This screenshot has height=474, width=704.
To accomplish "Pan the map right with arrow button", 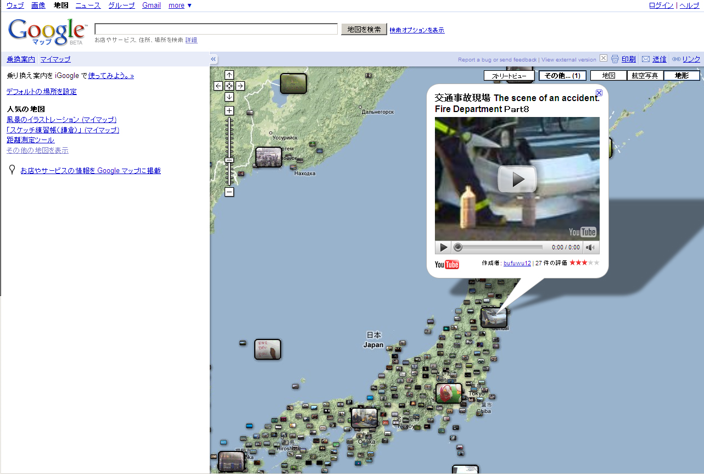I will pyautogui.click(x=241, y=86).
